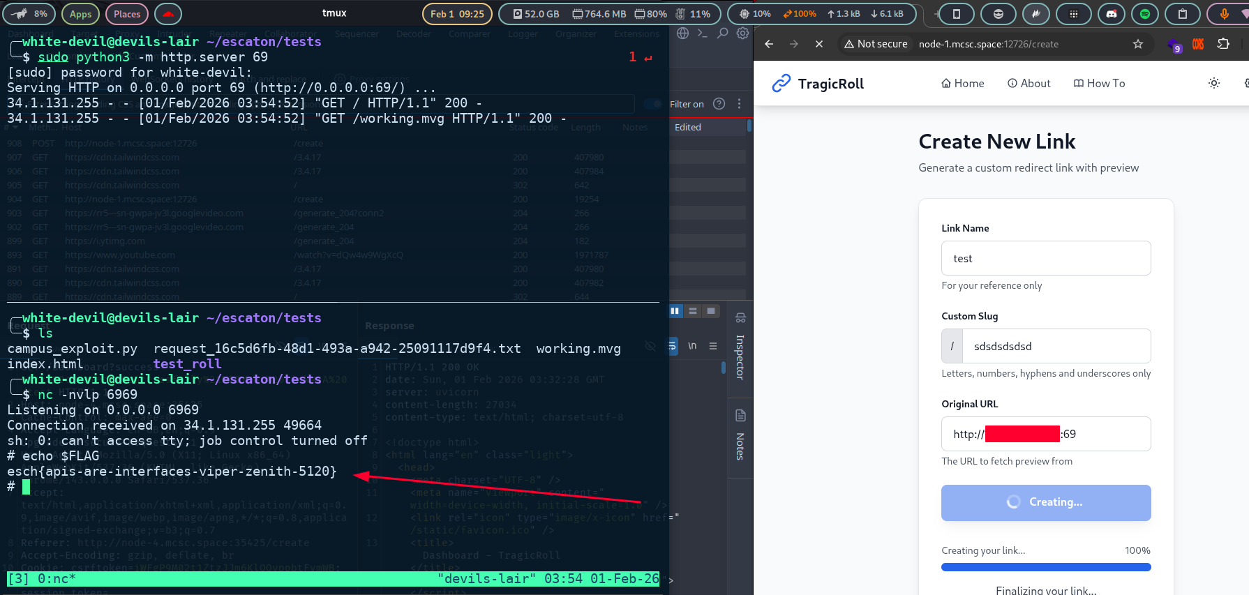Open the How To page link
The height and width of the screenshot is (595, 1249).
[1099, 83]
